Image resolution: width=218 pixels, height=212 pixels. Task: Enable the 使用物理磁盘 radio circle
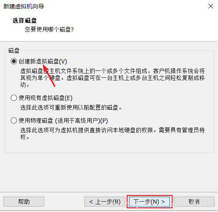coord(14,120)
